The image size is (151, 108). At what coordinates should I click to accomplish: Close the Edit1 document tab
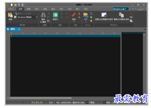(x=19, y=29)
